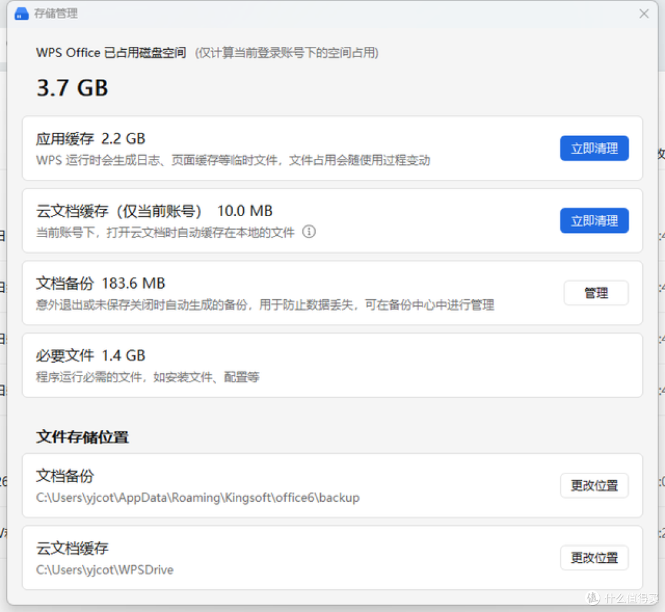Click the WPS 运行时会生成日志 description
The image size is (665, 612).
pyautogui.click(x=233, y=160)
